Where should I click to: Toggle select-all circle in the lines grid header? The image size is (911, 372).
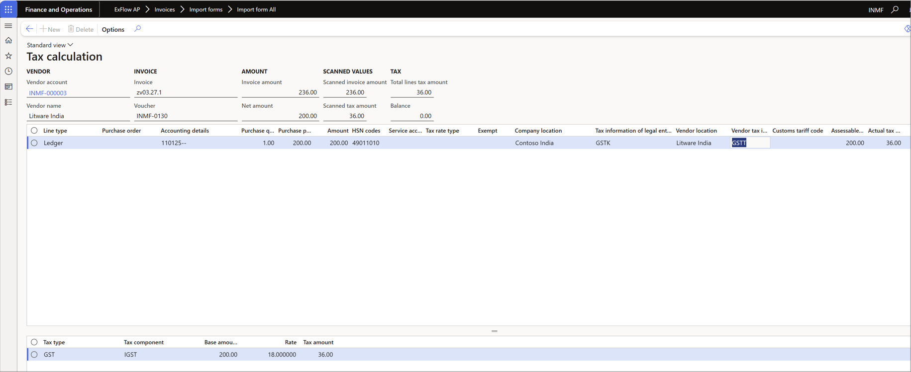[x=34, y=131]
